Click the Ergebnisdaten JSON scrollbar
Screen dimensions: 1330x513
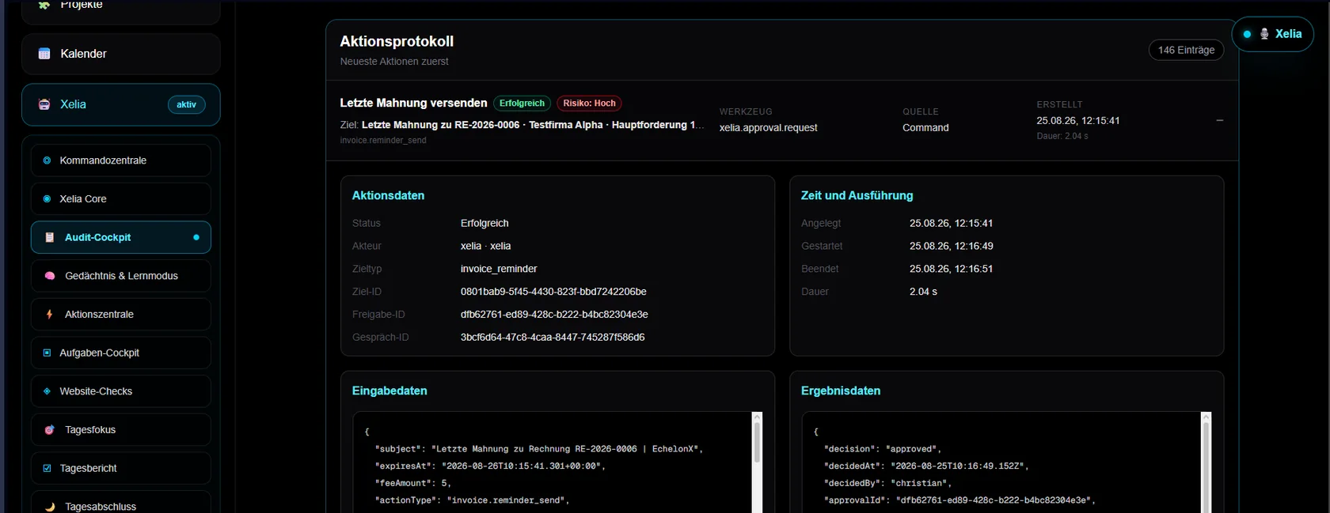click(1206, 462)
